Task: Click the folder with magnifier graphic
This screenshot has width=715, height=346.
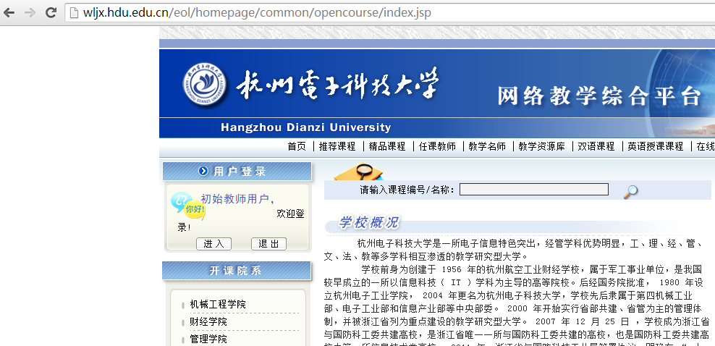Action: [x=358, y=172]
